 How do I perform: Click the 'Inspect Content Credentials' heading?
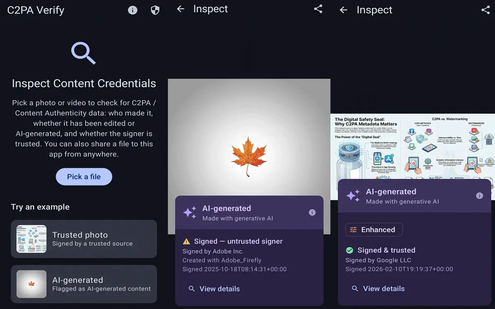pos(84,84)
